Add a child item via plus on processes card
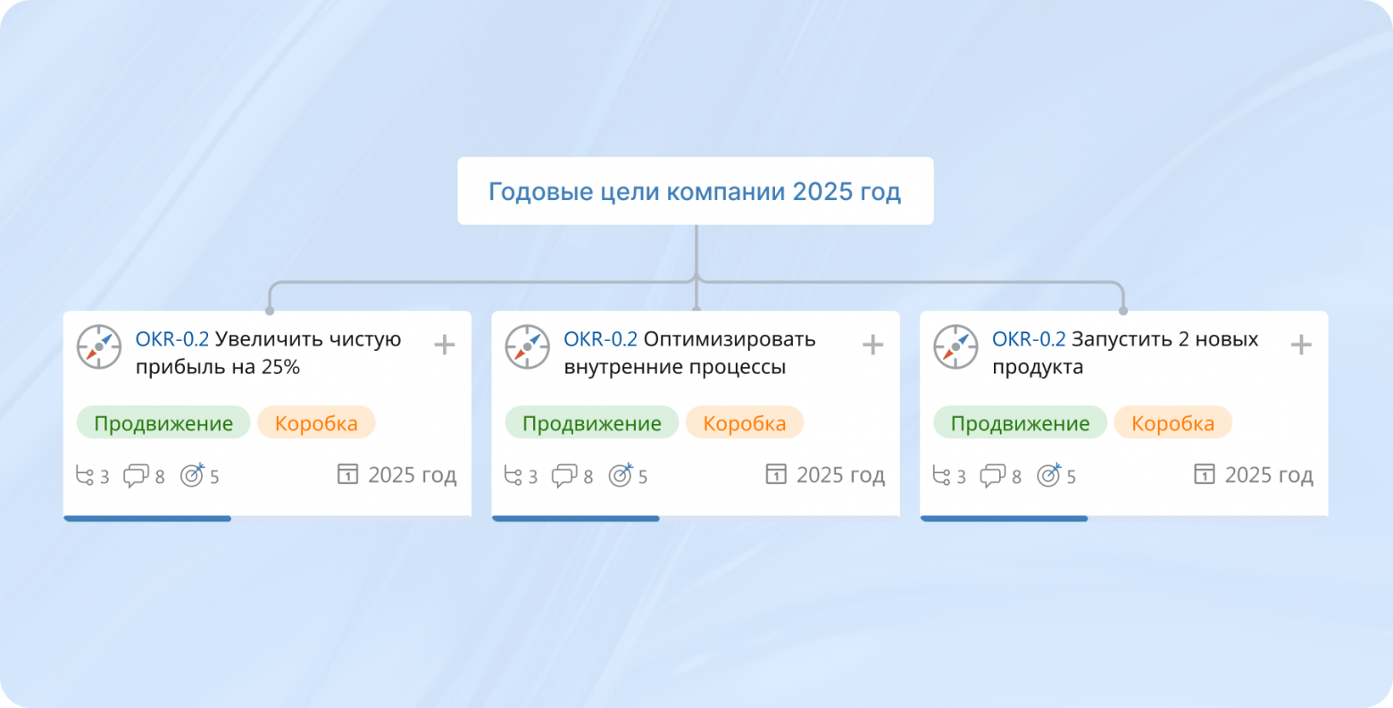This screenshot has height=708, width=1393. [x=872, y=344]
